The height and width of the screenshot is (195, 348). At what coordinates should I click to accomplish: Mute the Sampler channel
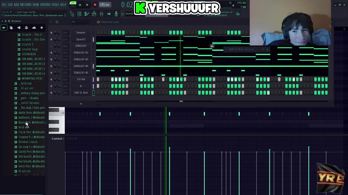(51, 32)
